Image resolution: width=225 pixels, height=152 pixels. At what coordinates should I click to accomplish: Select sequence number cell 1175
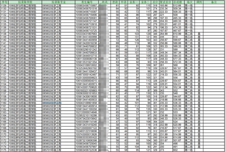pyautogui.click(x=4, y=150)
